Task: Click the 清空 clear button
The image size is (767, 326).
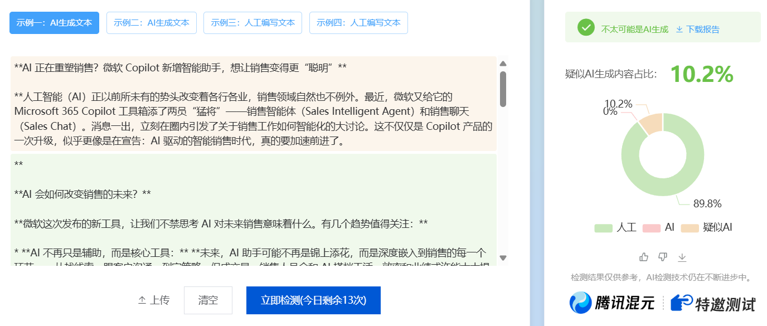Action: click(208, 300)
